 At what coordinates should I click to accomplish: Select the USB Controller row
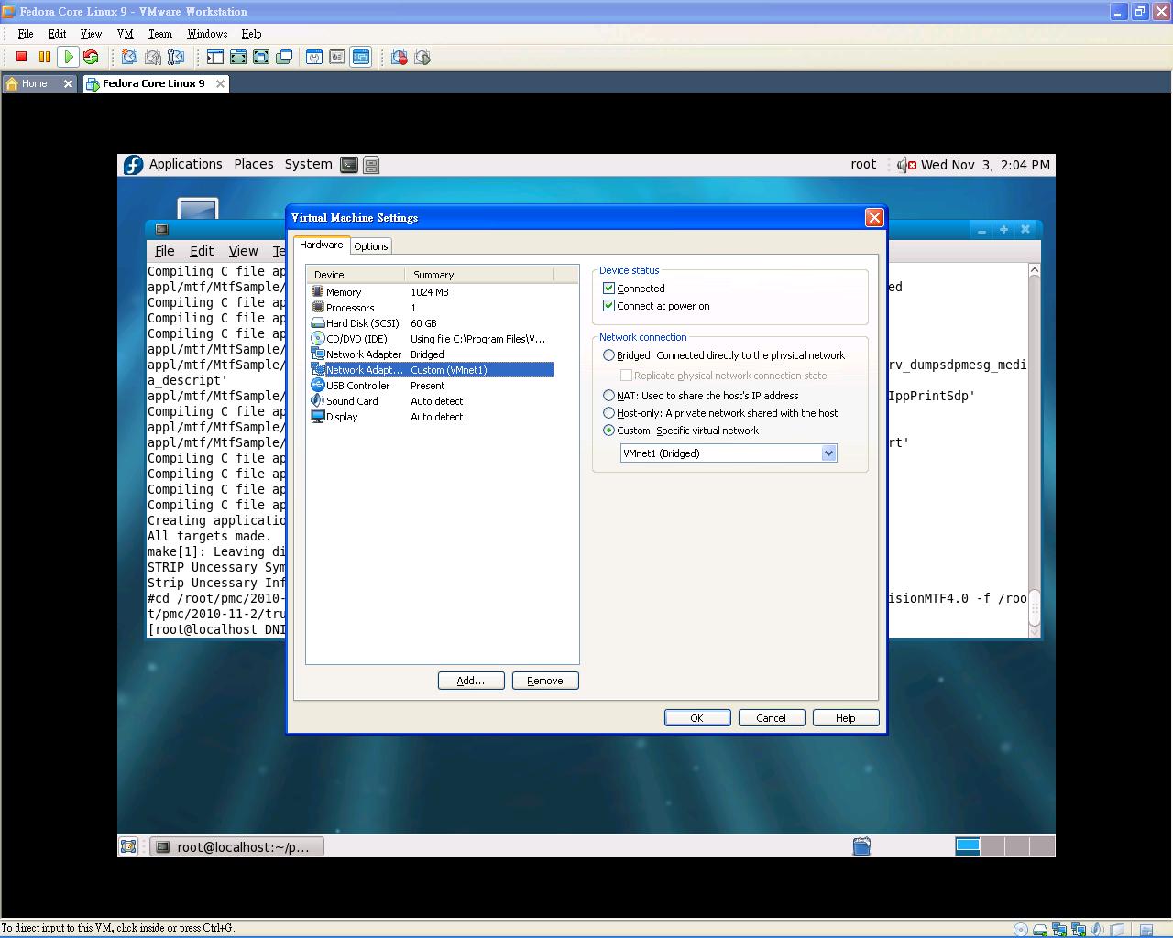pos(432,386)
